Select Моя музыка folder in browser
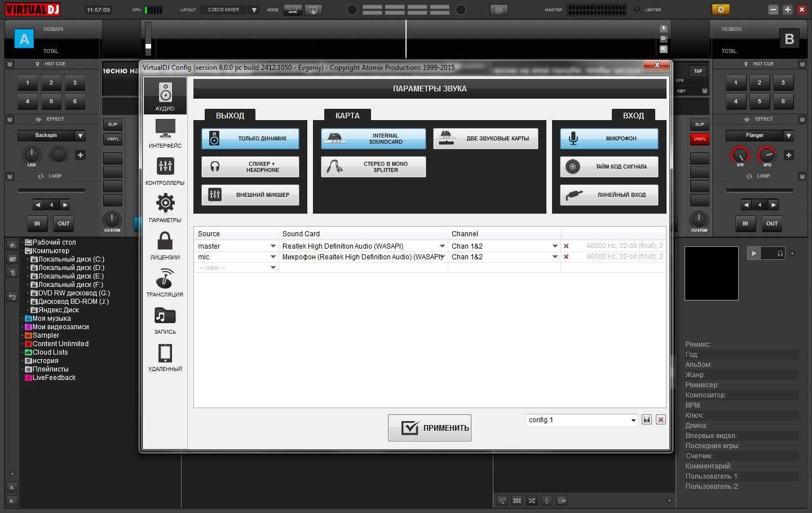The width and height of the screenshot is (812, 513). point(51,319)
